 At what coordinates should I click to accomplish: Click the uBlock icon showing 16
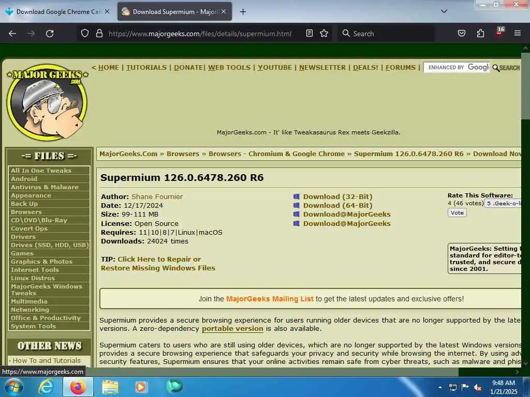click(499, 33)
